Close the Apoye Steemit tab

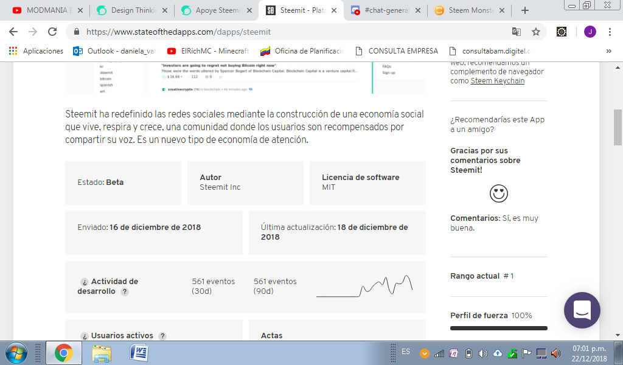(x=249, y=10)
